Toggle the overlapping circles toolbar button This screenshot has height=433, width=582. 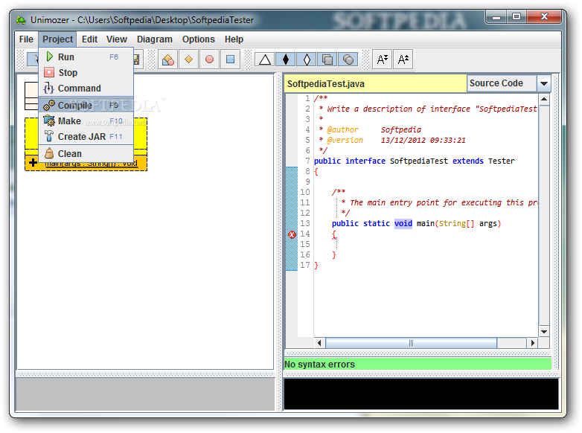tap(348, 60)
